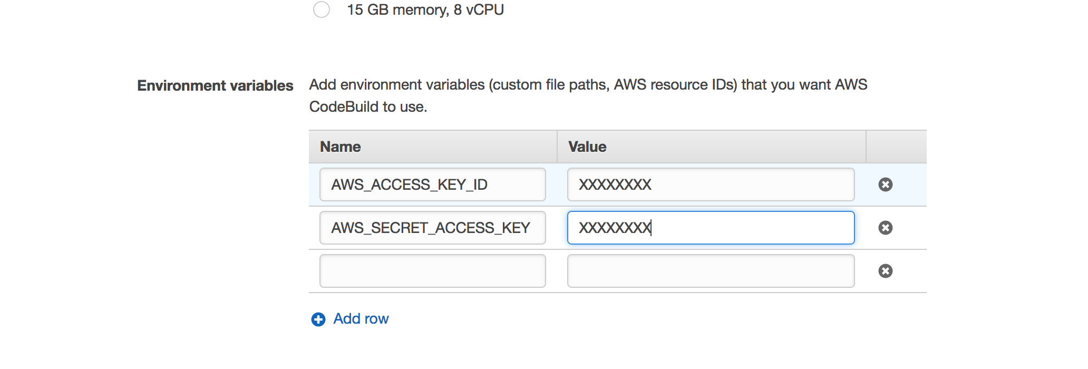The width and height of the screenshot is (1088, 369).
Task: Click the Name column header
Action: coord(341,147)
